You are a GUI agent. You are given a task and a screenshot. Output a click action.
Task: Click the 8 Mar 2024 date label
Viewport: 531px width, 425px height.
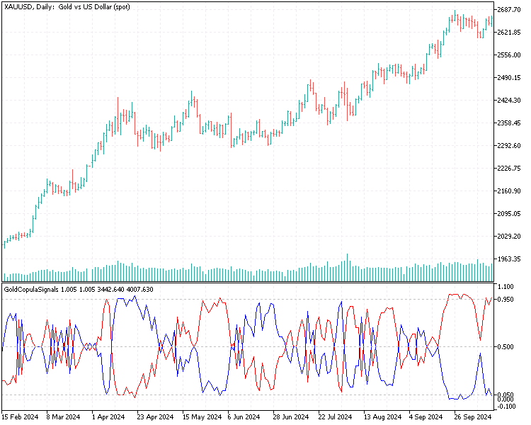pos(64,417)
